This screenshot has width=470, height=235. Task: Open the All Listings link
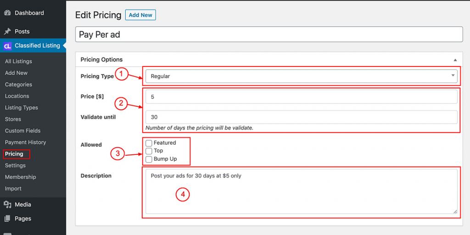(x=18, y=61)
